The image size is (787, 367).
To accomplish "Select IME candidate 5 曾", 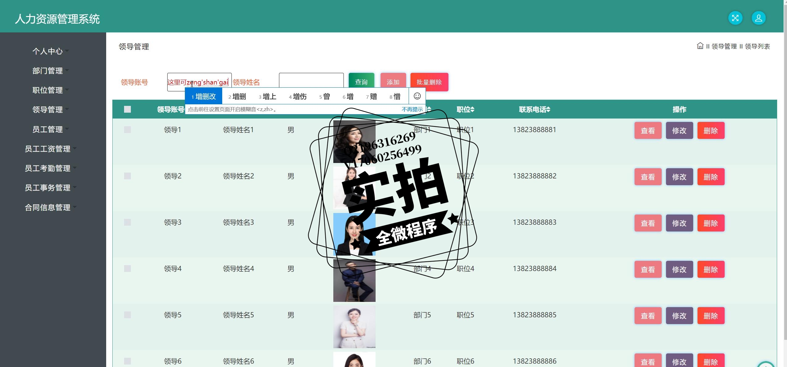I will pos(324,96).
